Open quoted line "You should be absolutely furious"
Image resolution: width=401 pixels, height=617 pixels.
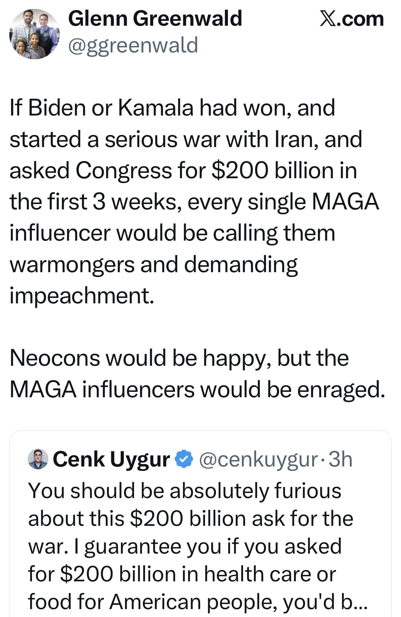pyautogui.click(x=185, y=490)
